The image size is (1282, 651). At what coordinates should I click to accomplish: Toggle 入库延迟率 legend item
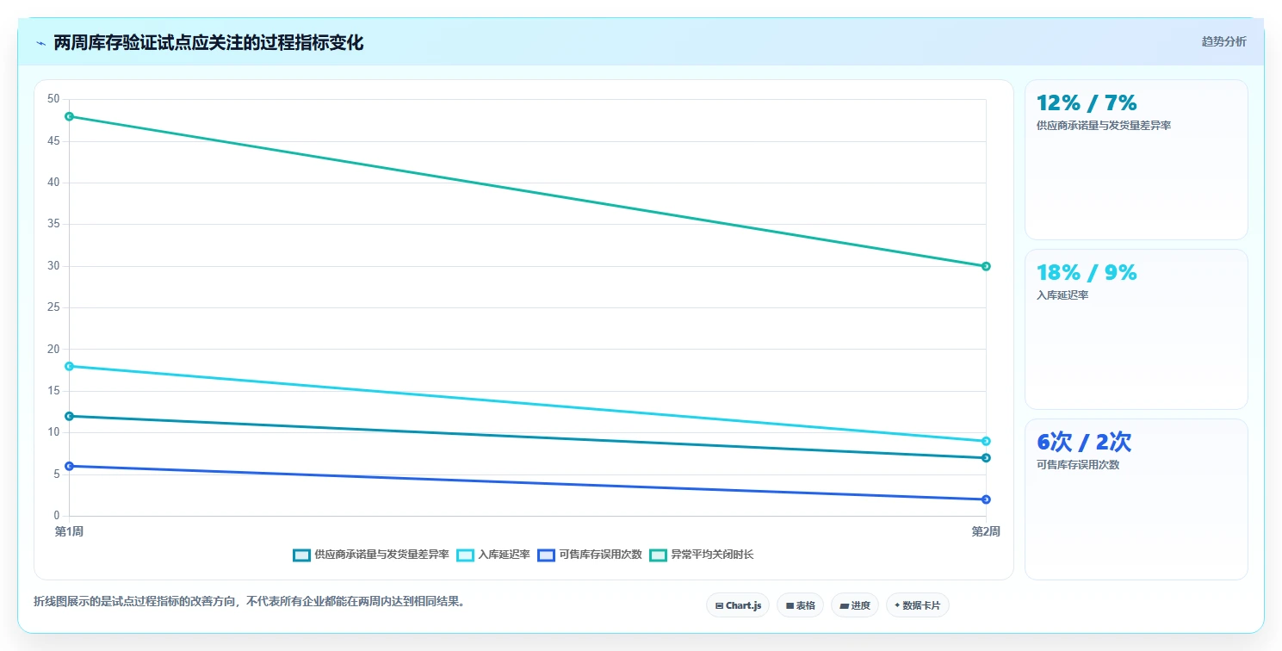point(493,555)
